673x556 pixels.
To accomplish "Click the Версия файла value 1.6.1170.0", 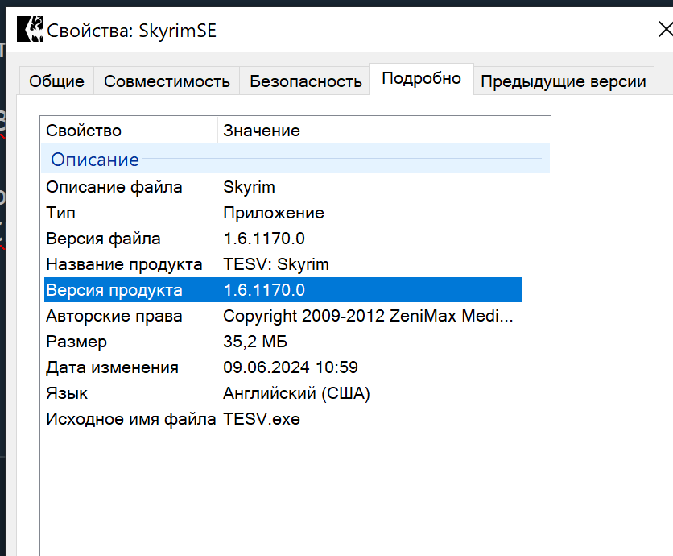I will coord(264,239).
